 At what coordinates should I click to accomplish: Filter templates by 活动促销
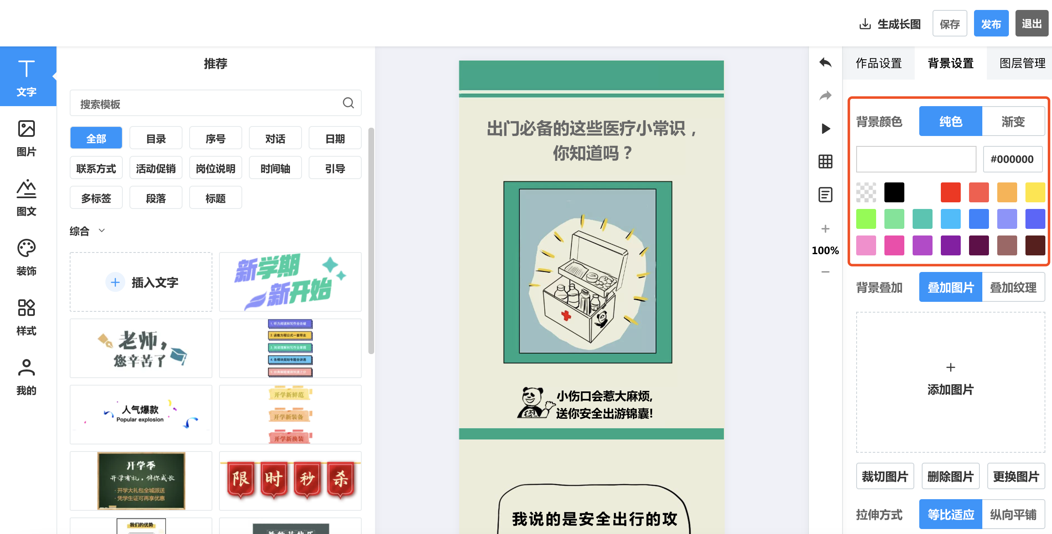click(156, 168)
